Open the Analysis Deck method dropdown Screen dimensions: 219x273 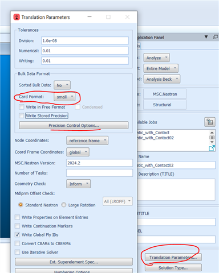click(x=162, y=79)
